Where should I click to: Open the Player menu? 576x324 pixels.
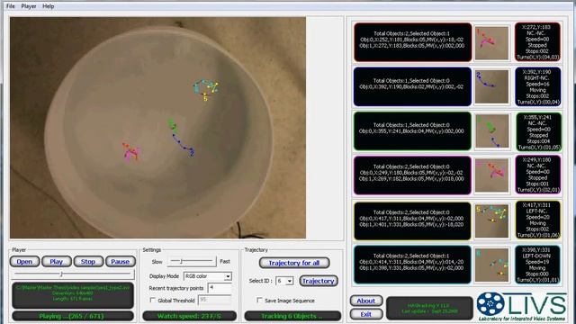pos(29,6)
